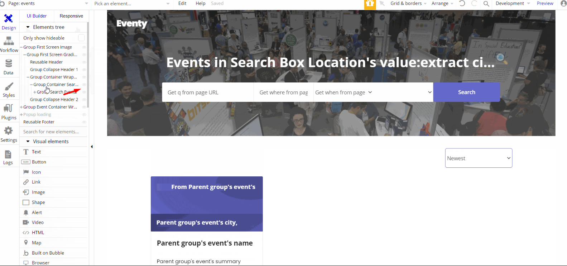Pick the Image visual element
Image resolution: width=567 pixels, height=266 pixels.
54,192
